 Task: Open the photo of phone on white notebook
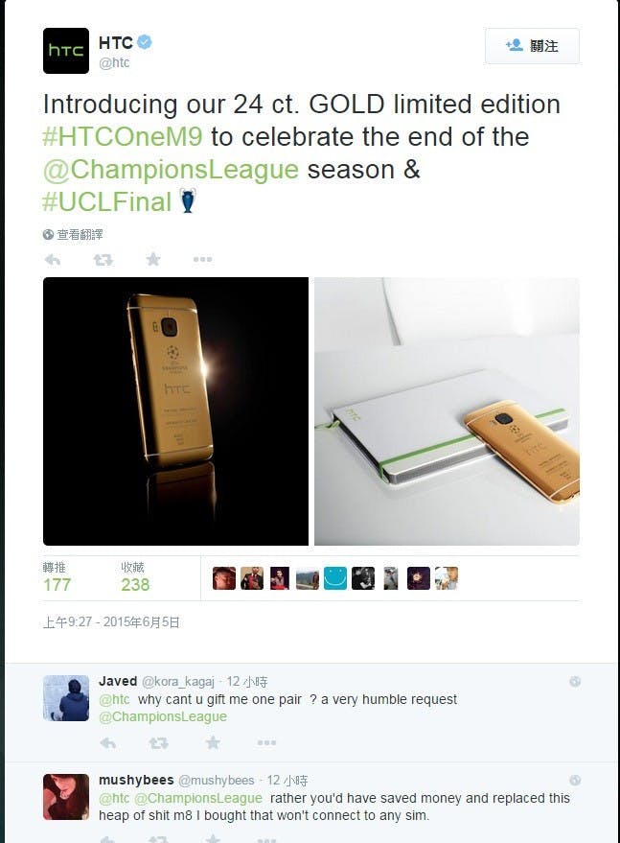click(x=447, y=411)
